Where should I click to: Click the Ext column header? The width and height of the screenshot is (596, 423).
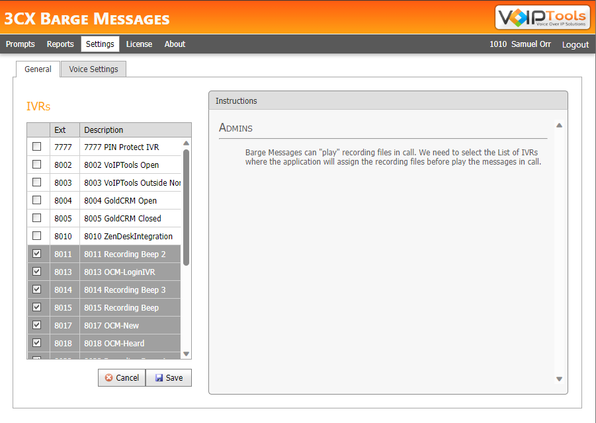click(65, 130)
